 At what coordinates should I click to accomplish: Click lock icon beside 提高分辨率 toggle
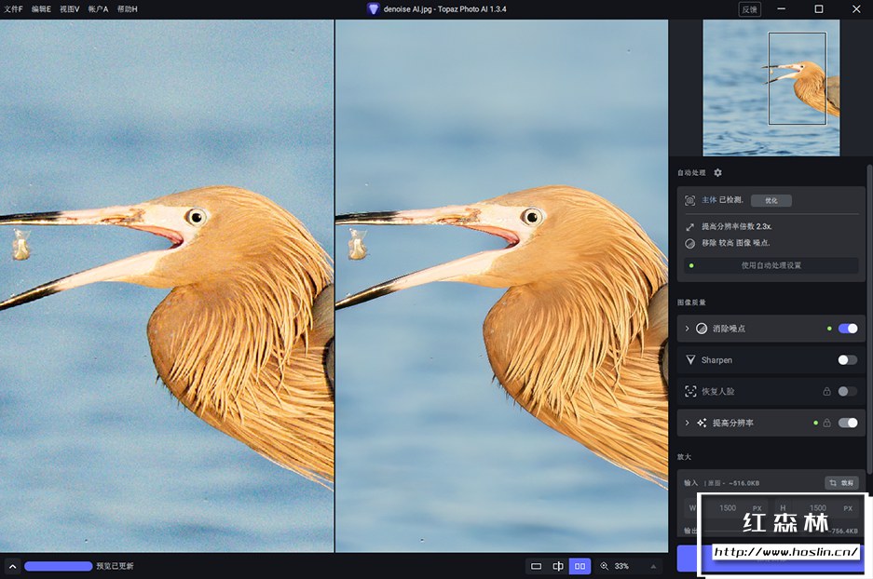point(826,423)
